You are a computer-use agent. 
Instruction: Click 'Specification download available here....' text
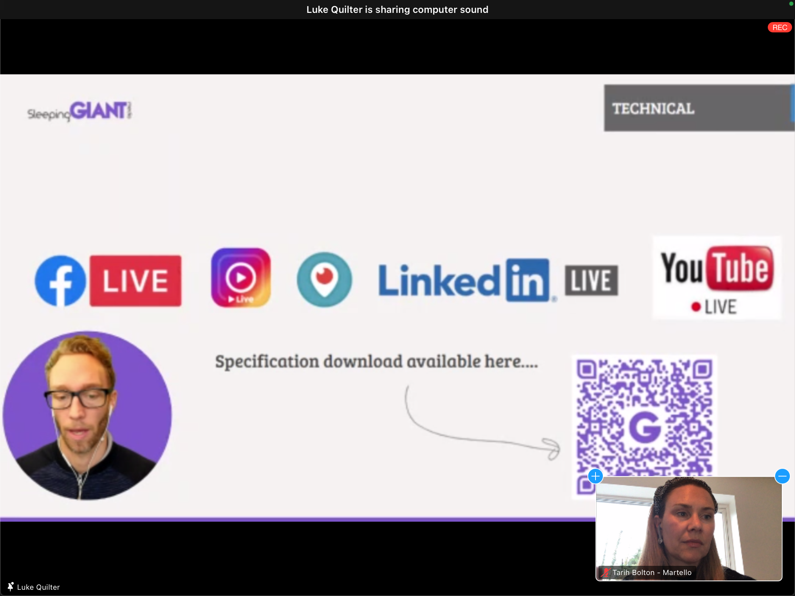point(376,362)
